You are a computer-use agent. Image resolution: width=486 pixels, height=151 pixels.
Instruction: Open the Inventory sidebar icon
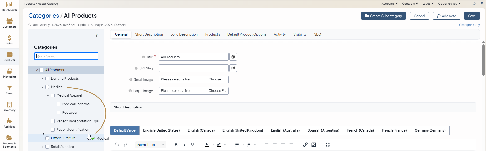coord(9,107)
